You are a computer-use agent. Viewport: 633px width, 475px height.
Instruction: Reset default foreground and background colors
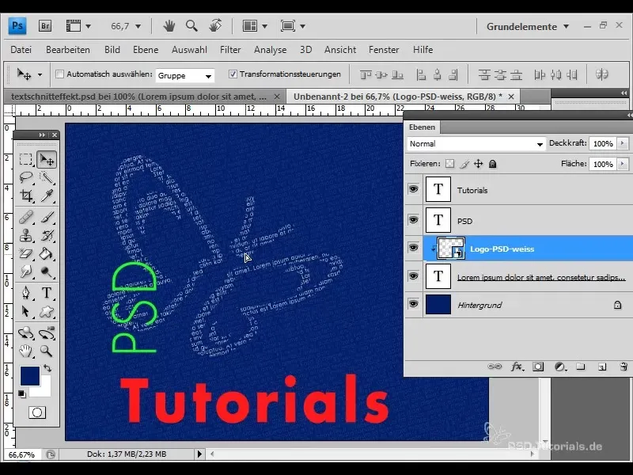(x=22, y=394)
